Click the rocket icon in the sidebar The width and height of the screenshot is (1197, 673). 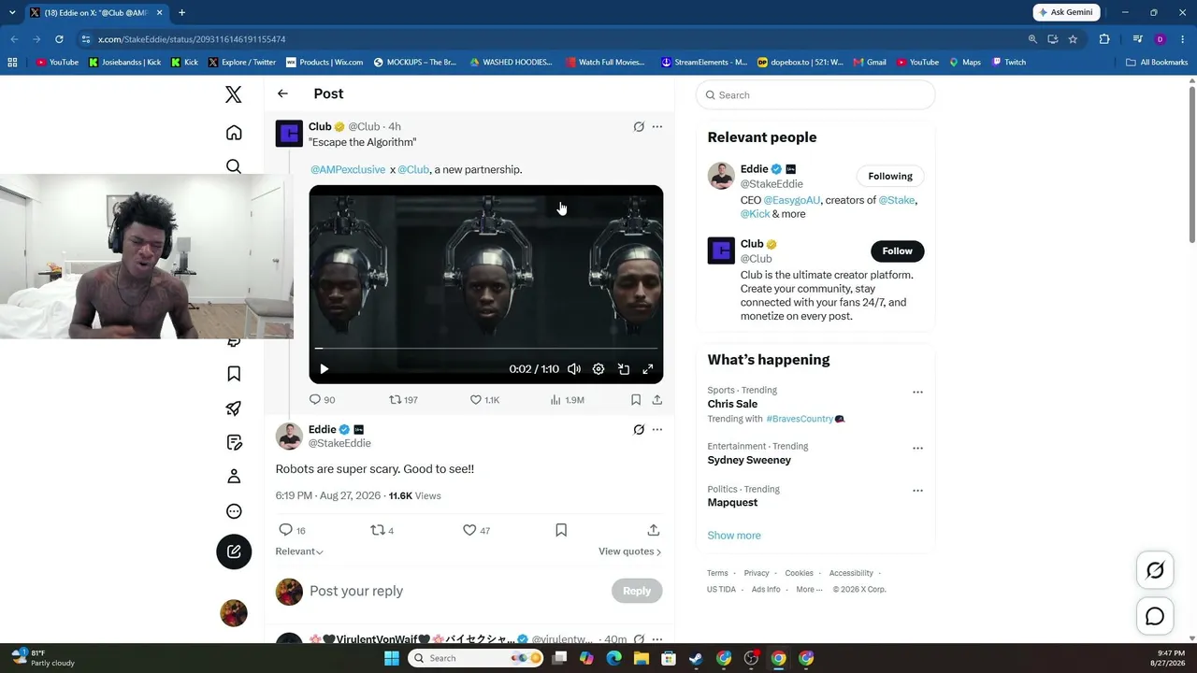click(234, 408)
